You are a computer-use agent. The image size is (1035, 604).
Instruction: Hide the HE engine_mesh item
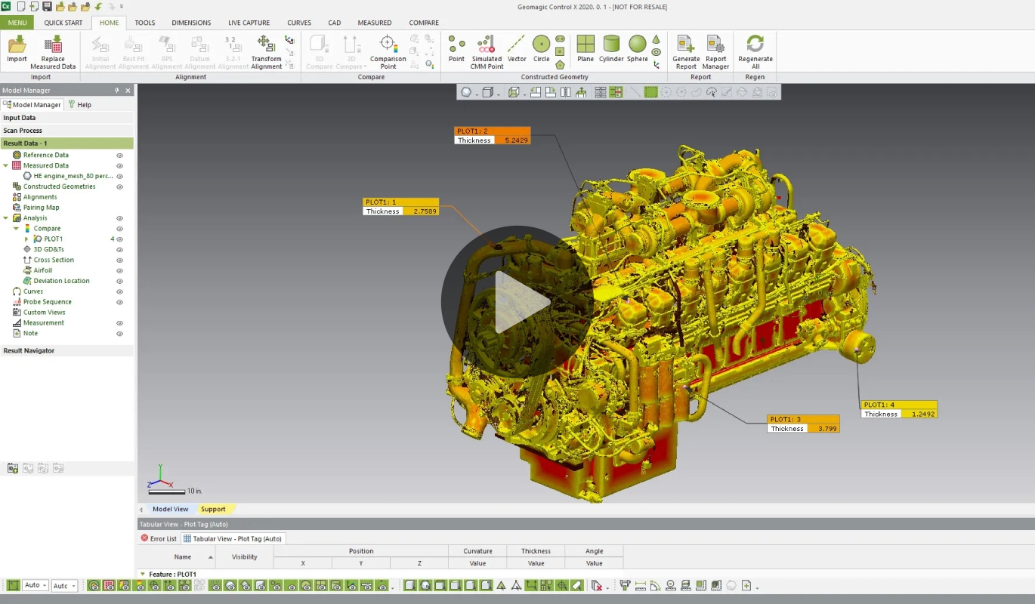pyautogui.click(x=119, y=177)
